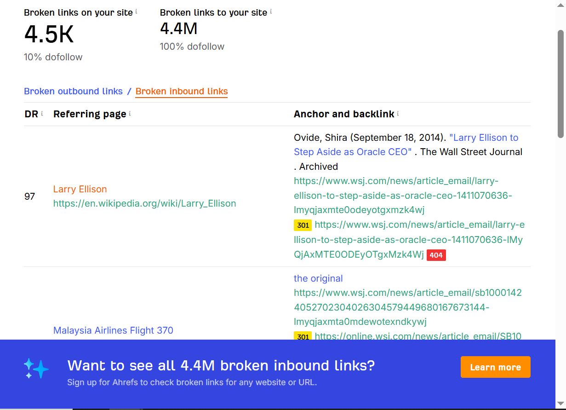Click info icon next to DR header
566x410 pixels.
[42, 113]
